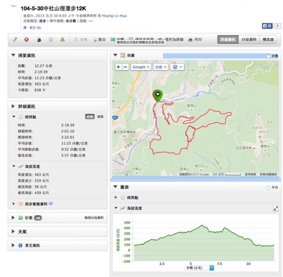Switch to the 詳細資訊 details tab

click(x=228, y=39)
